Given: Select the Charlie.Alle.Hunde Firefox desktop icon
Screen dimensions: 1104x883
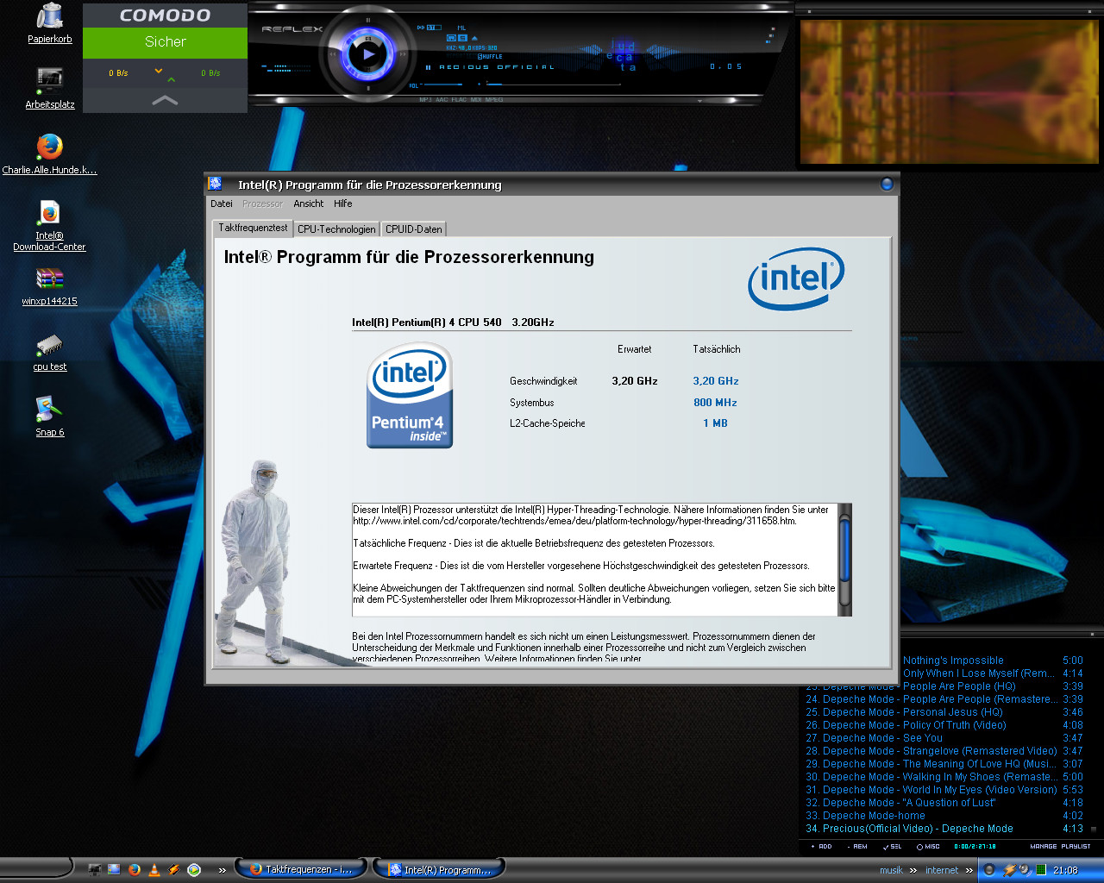Looking at the screenshot, I should [x=50, y=153].
